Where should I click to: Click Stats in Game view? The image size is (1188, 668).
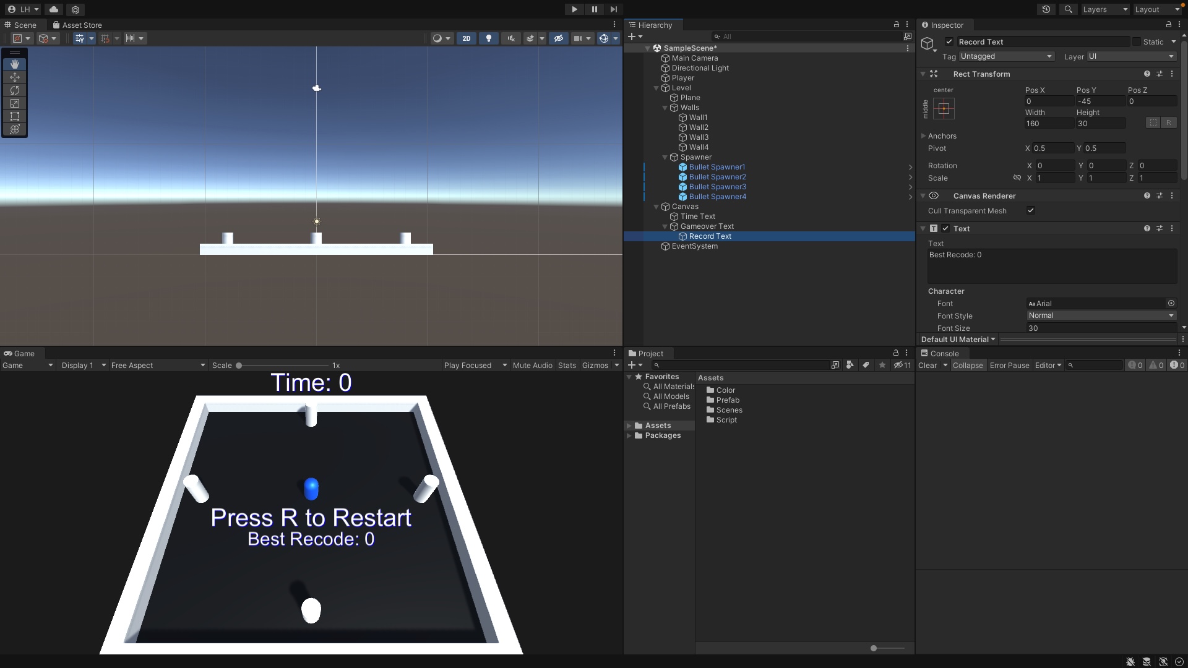567,366
